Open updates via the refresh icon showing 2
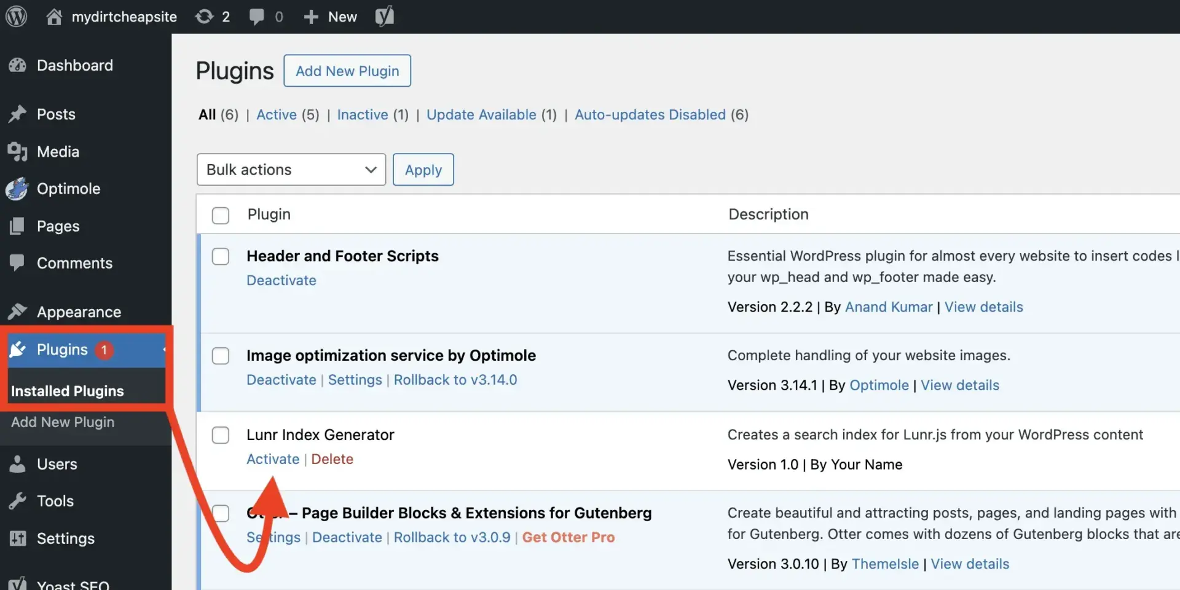This screenshot has height=590, width=1180. click(x=204, y=17)
